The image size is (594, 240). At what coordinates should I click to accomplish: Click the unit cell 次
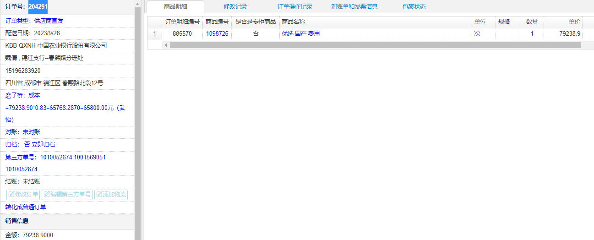click(484, 33)
